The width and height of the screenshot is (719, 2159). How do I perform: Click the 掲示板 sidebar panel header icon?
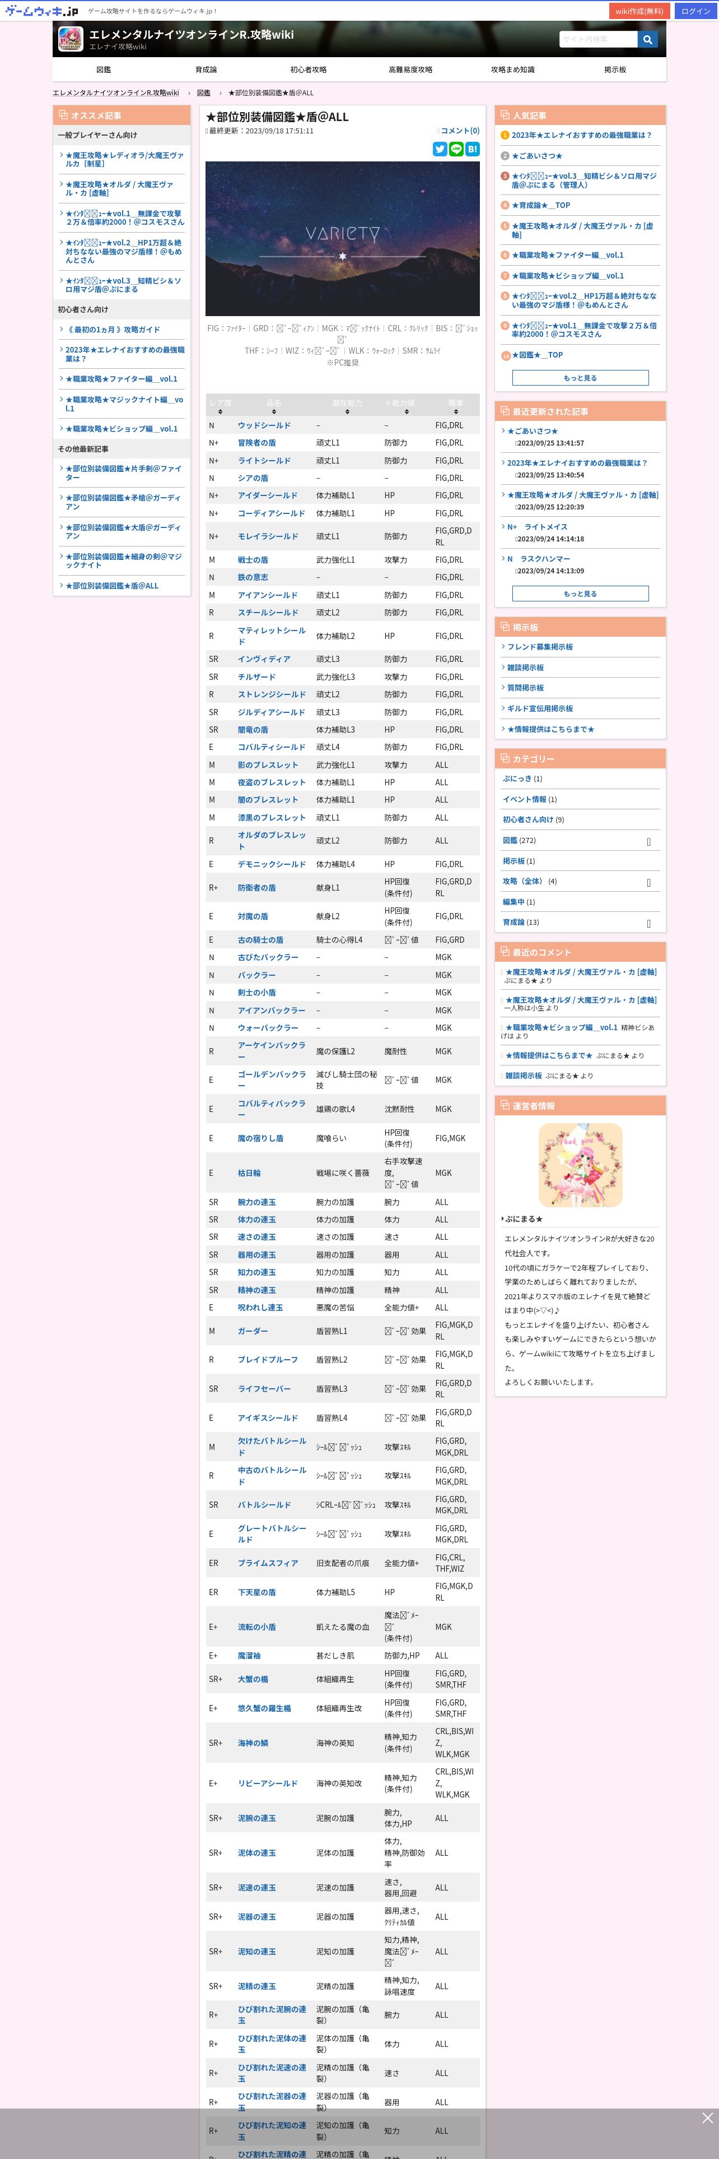(x=505, y=627)
